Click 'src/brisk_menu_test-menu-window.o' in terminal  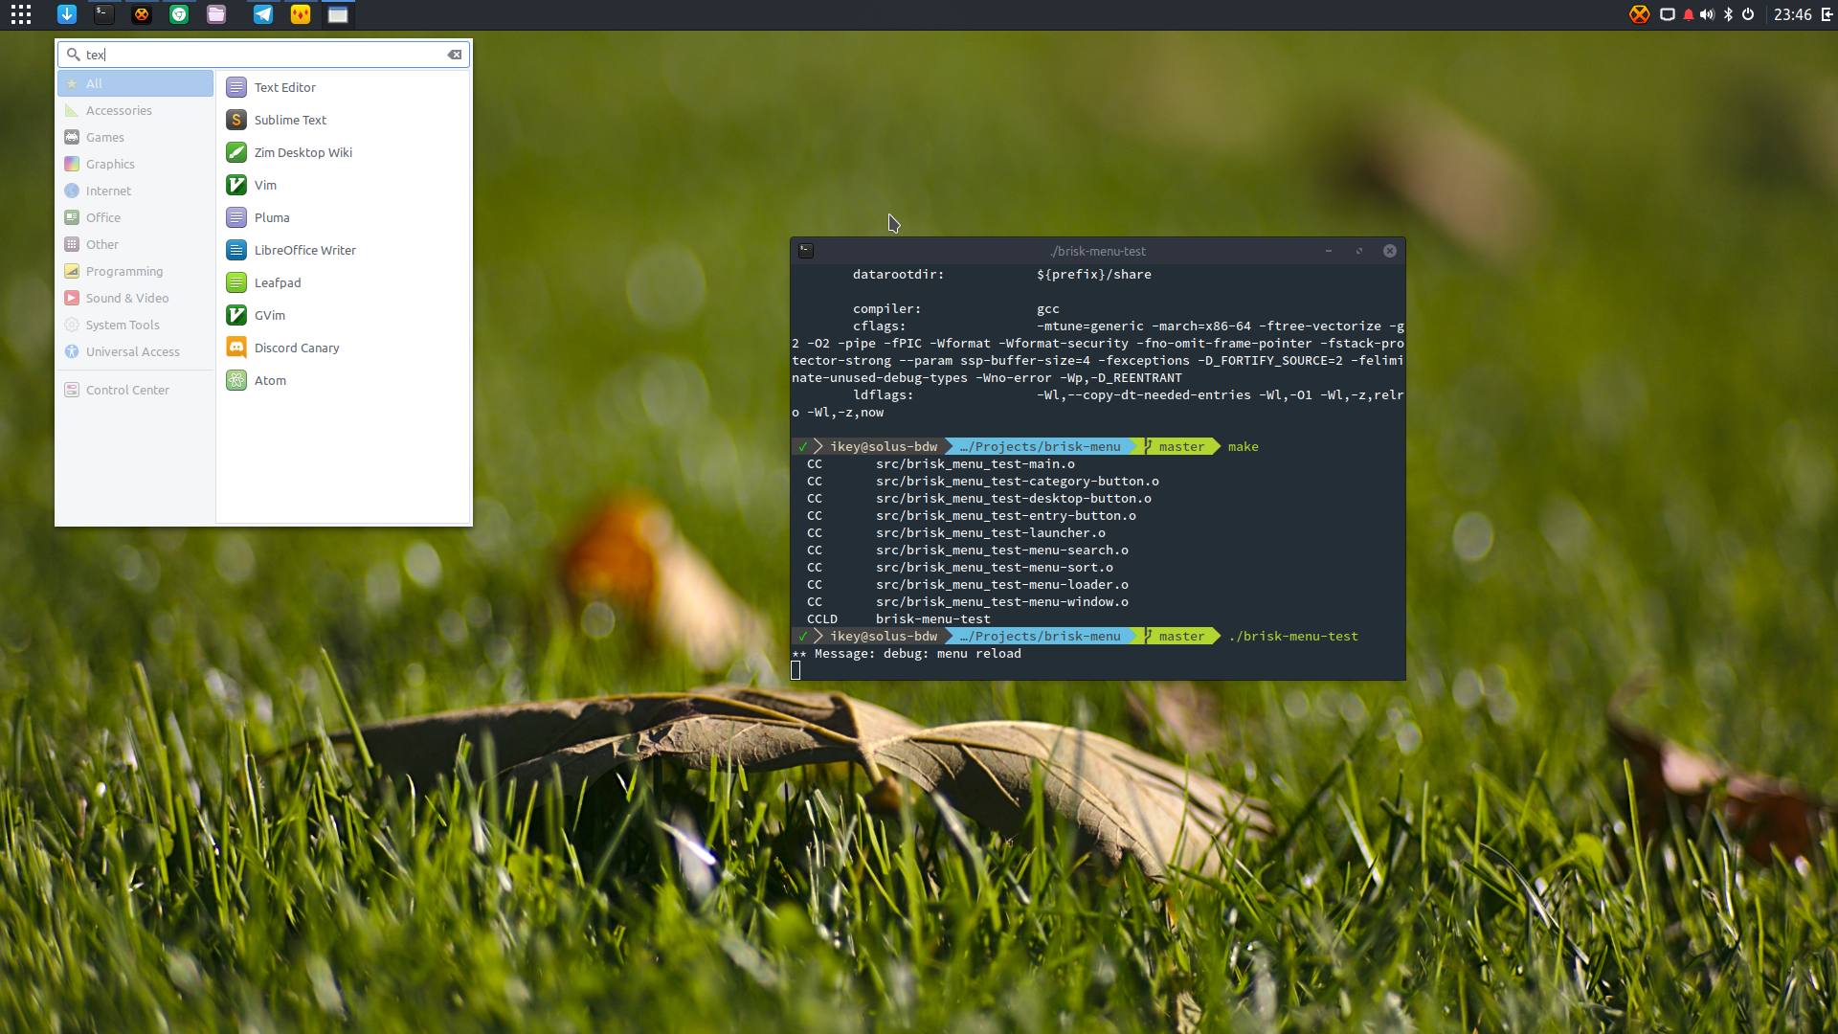point(1001,602)
